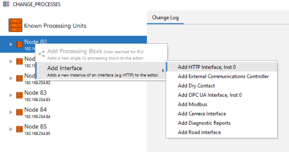Open the Add Interface submenu arrow
Viewport: 289px width, 152px height.
tap(163, 70)
